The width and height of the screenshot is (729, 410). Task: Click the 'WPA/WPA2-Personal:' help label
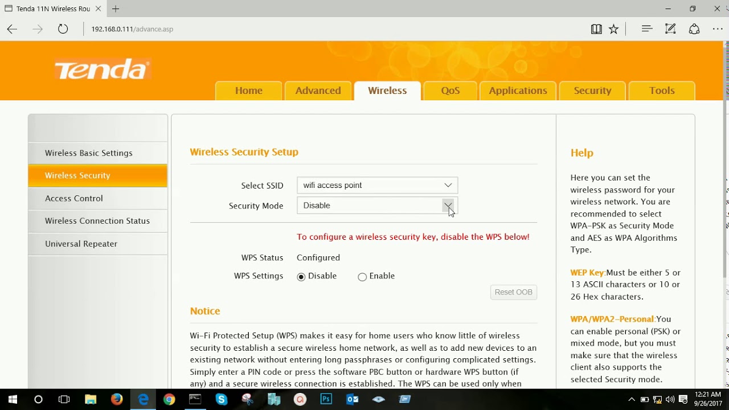(613, 319)
